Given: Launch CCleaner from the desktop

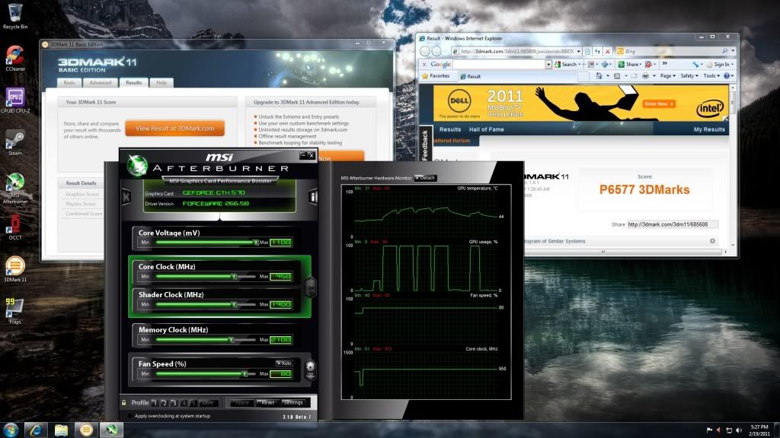Looking at the screenshot, I should click(15, 58).
